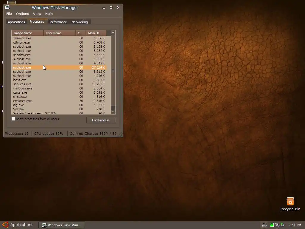Select the spoolsv.exe process row

tap(59, 55)
